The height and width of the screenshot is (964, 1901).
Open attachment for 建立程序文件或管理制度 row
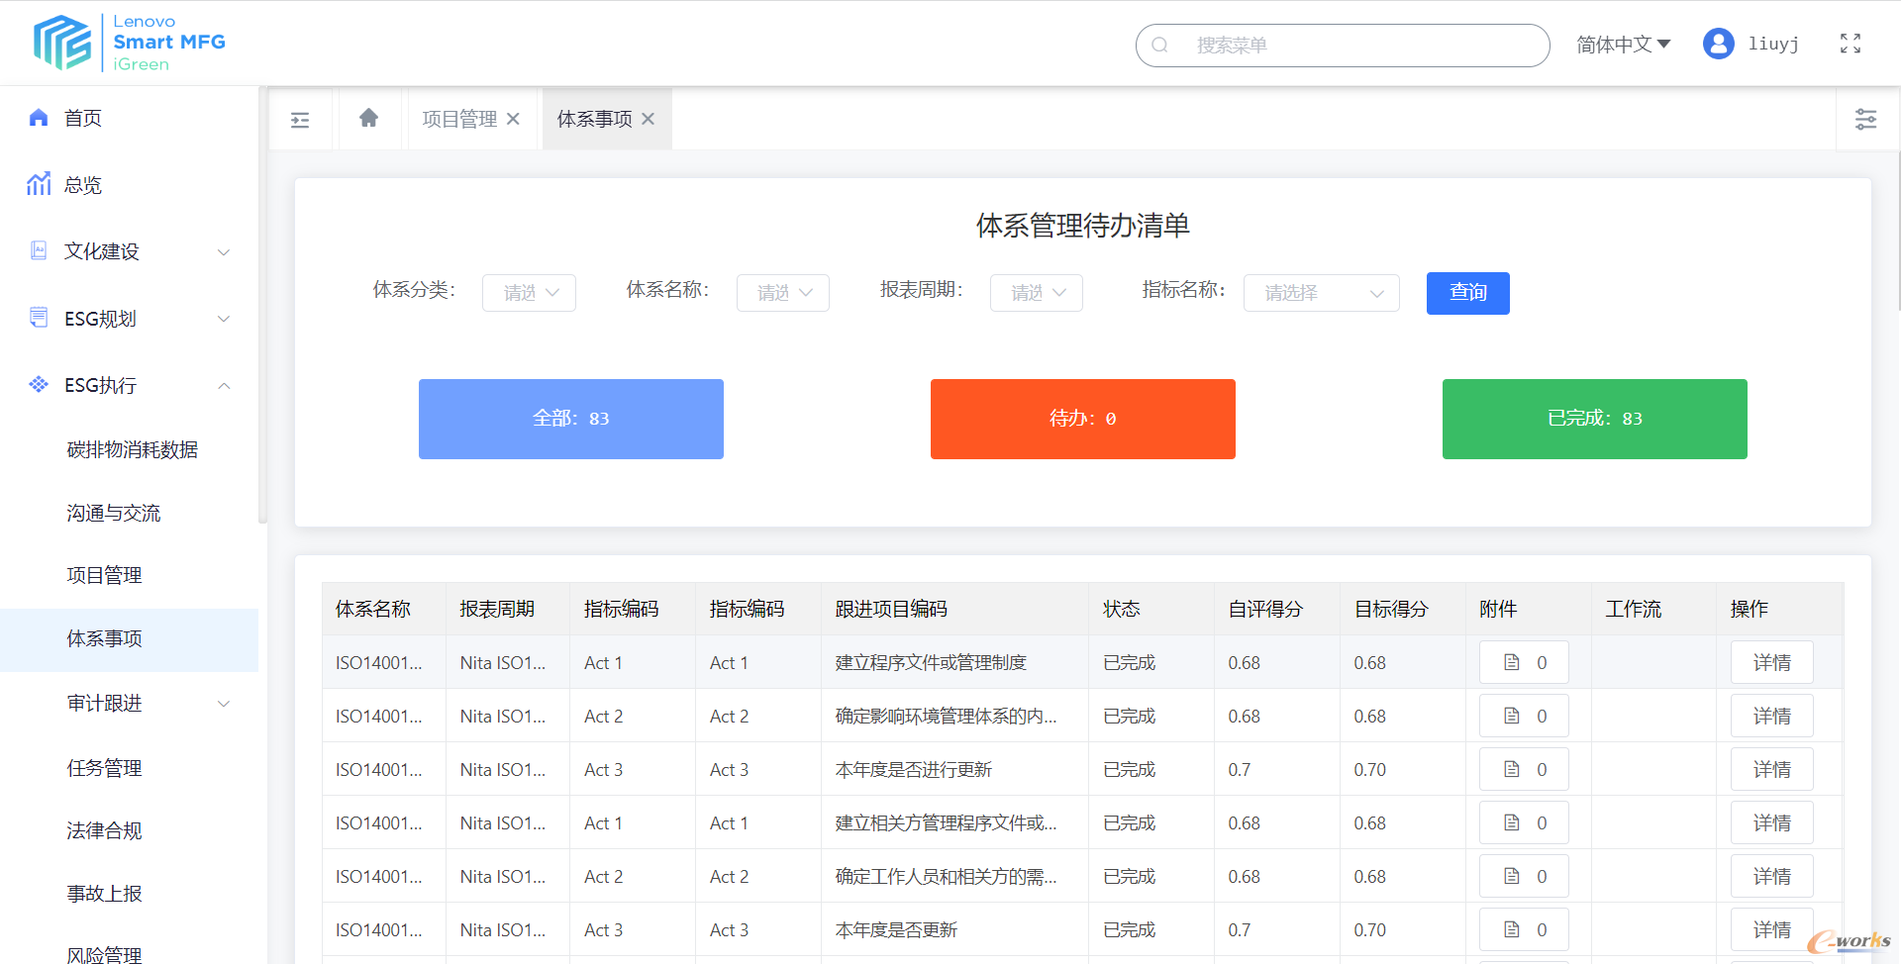click(1524, 662)
